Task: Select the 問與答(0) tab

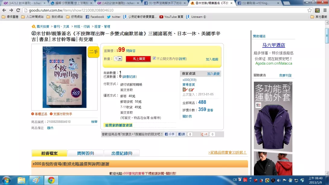Action: (86, 153)
